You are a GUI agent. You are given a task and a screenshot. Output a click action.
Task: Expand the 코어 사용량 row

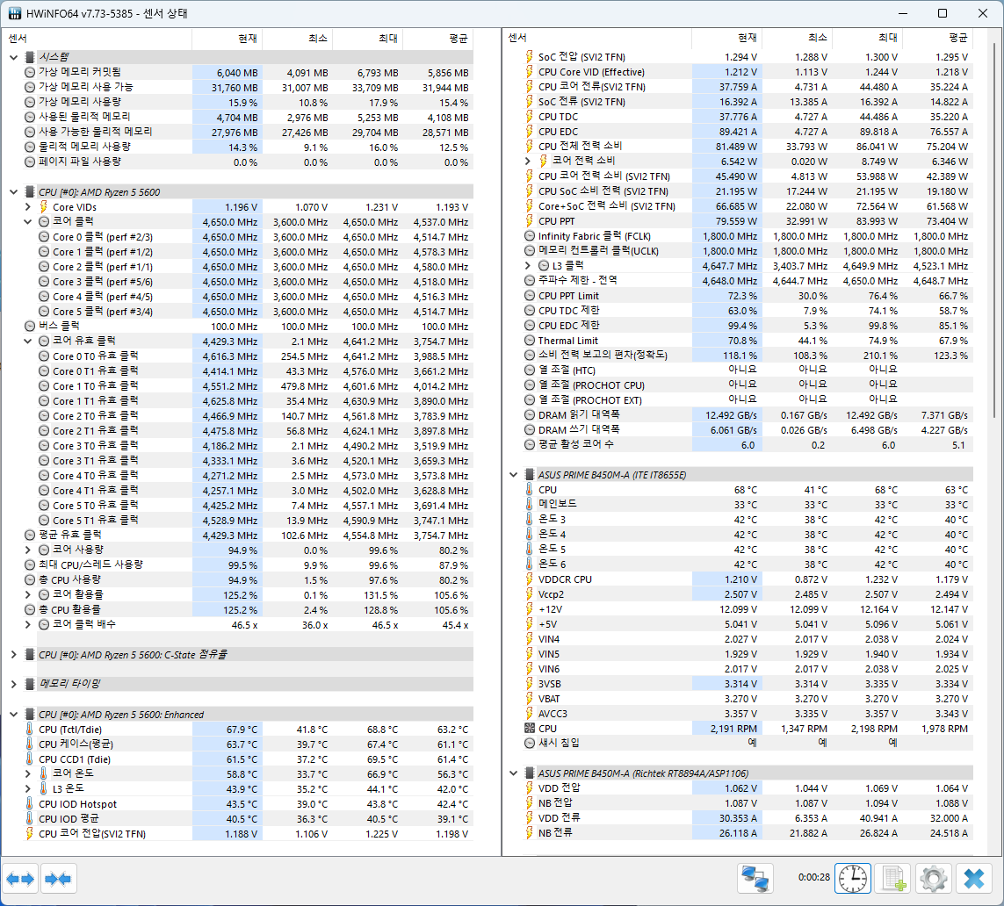coord(27,550)
